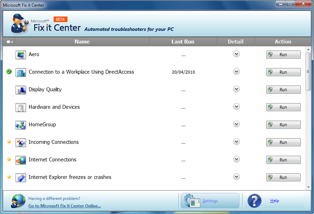
Task: Run the Hardware and Devices troubleshooter
Action: (x=283, y=107)
